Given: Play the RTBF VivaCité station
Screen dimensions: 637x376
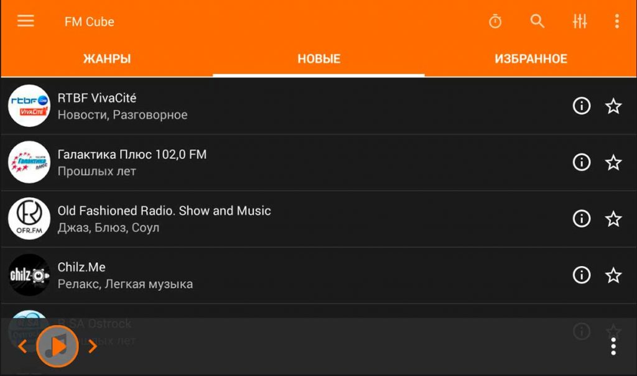Looking at the screenshot, I should click(x=318, y=106).
